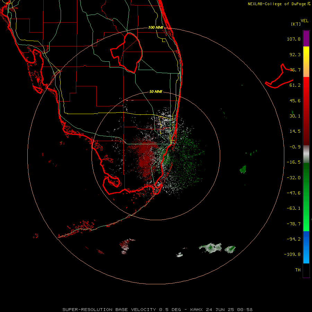312x312 pixels.
Task: Click the 92.3 velocity scale value
Action: (295, 54)
